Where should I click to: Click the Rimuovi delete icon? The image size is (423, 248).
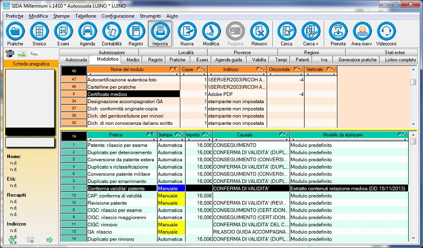click(259, 32)
